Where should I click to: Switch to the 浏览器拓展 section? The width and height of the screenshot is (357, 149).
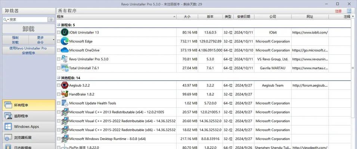coord(29,137)
